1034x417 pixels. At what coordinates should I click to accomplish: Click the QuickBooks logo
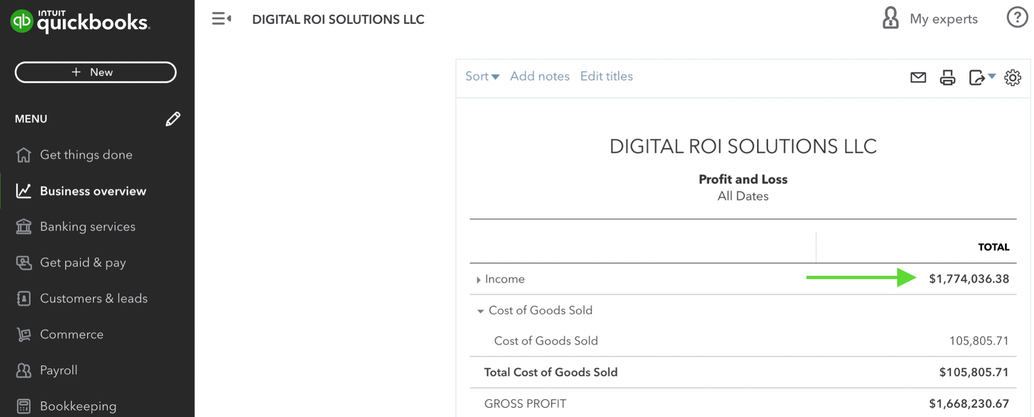click(x=80, y=21)
